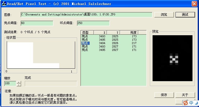This screenshot has height=107, width=199.
Task: Click the histogram chart in 柱状图
Action: [x=41, y=55]
